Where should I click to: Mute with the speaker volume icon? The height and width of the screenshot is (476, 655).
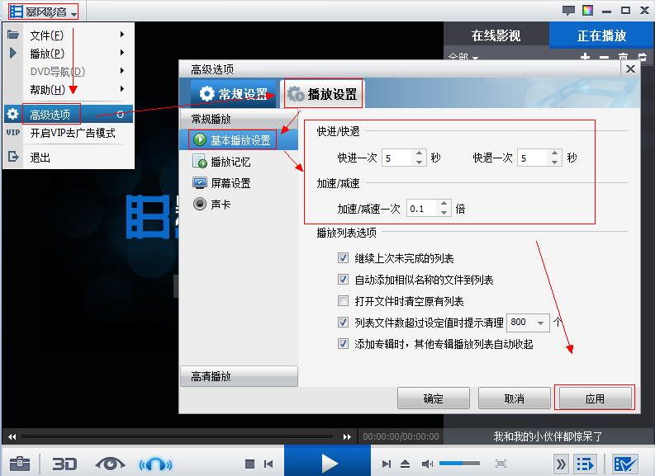pyautogui.click(x=427, y=464)
